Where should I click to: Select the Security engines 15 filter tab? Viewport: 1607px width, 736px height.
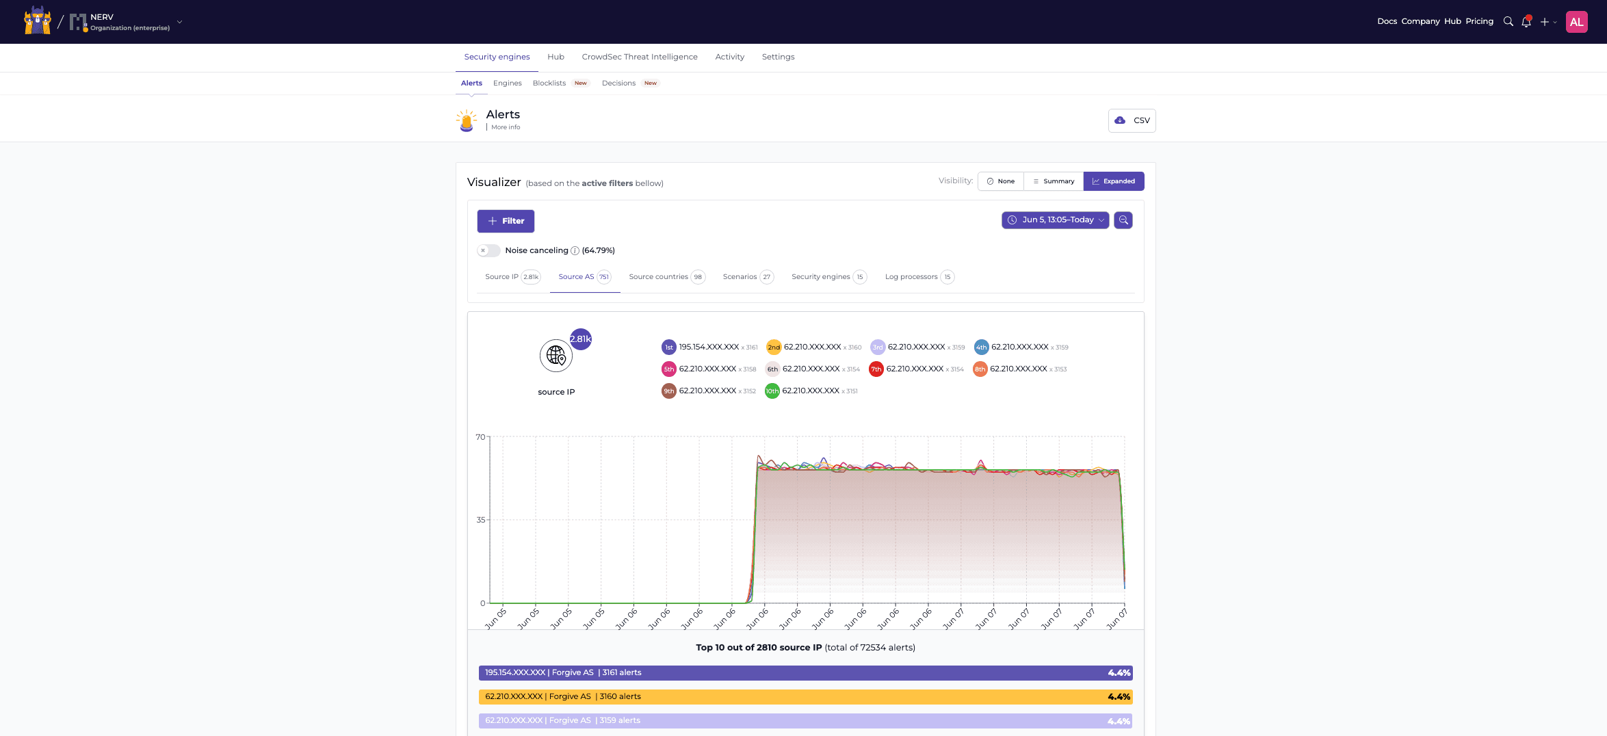(828, 277)
